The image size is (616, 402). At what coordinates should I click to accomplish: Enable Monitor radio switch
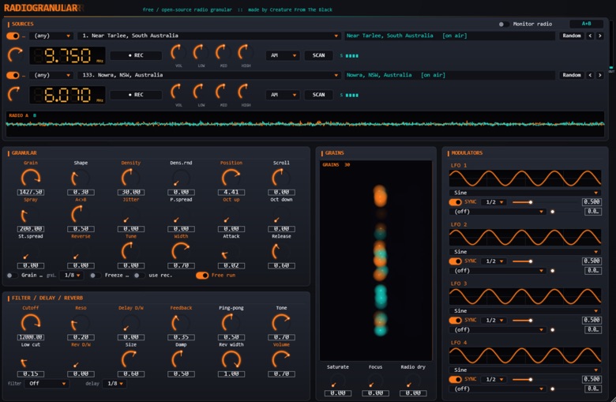click(x=504, y=24)
